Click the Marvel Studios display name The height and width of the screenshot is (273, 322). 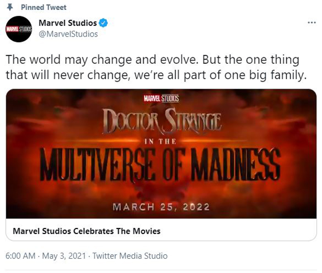point(67,23)
